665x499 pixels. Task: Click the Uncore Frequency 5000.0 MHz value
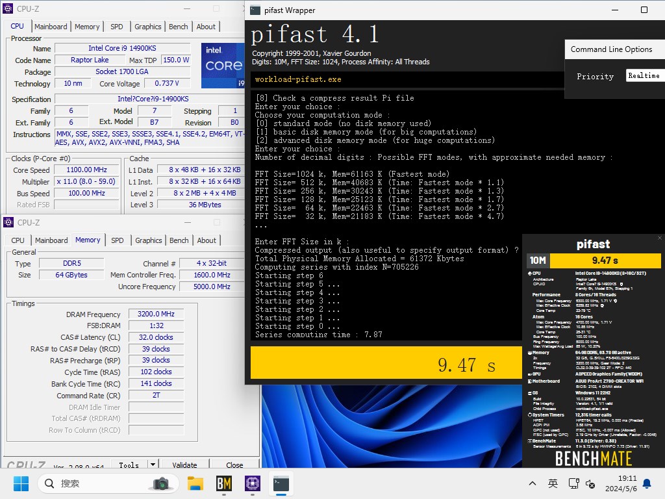point(212,287)
